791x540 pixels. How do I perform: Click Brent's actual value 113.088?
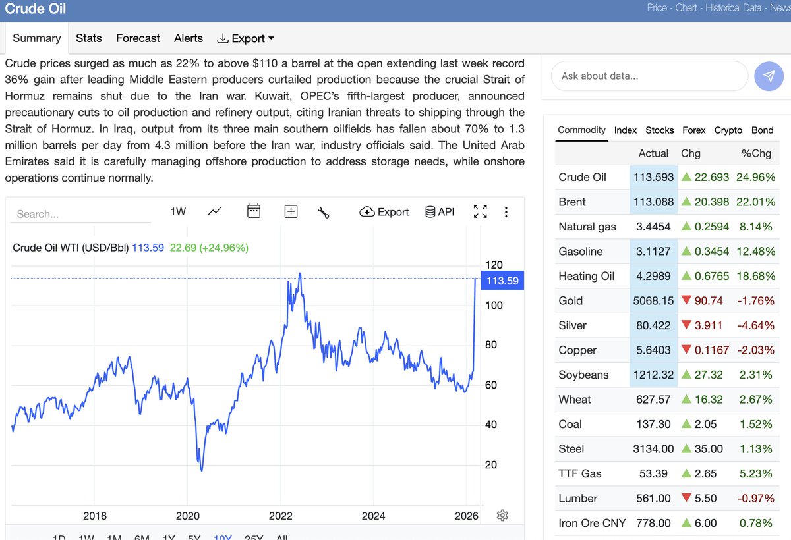tap(654, 202)
